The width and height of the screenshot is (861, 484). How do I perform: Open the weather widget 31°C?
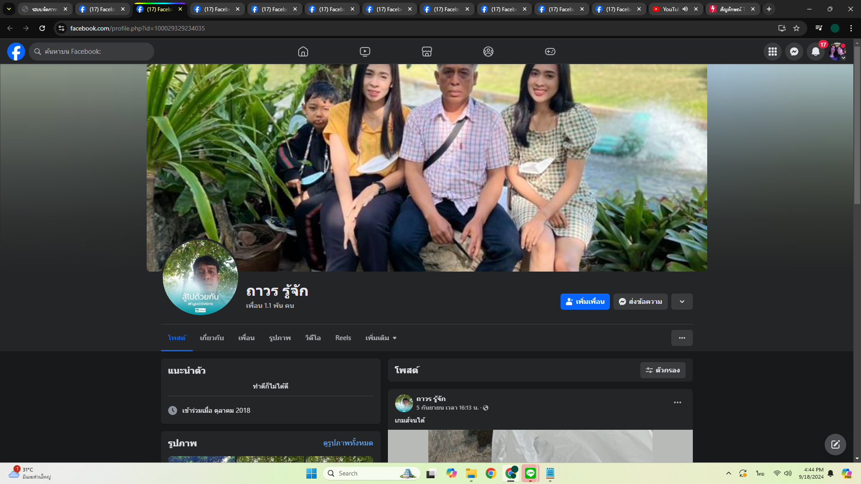pos(30,473)
